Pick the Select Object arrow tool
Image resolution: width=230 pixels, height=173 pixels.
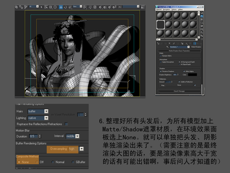(41, 7)
